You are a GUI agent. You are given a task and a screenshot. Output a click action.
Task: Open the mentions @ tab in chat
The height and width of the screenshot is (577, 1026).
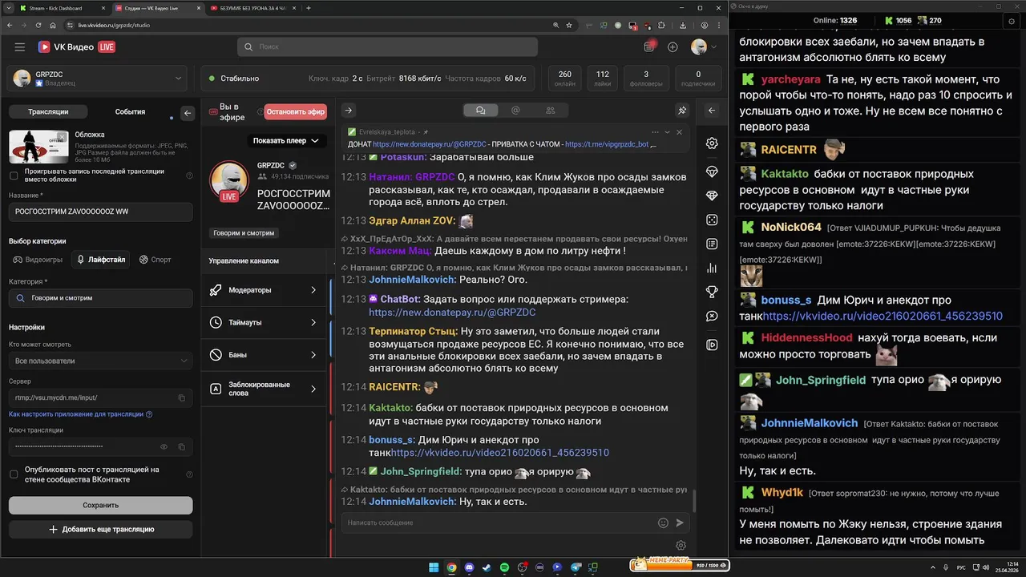(x=515, y=111)
